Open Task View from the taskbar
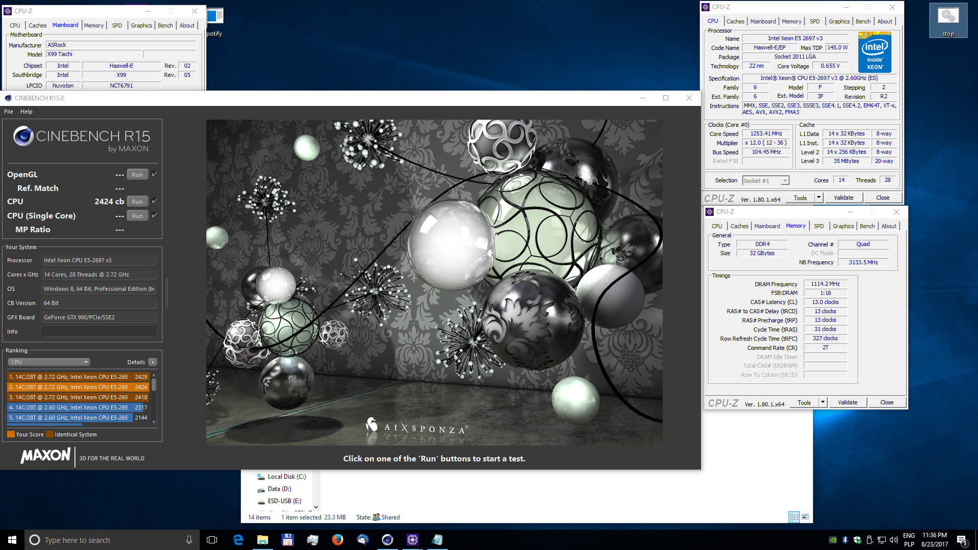 (x=212, y=540)
